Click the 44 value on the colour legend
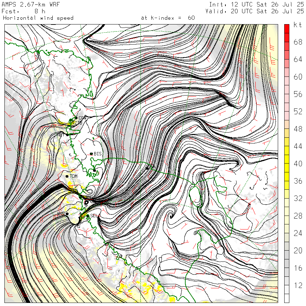306x306 pixels. pos(298,146)
